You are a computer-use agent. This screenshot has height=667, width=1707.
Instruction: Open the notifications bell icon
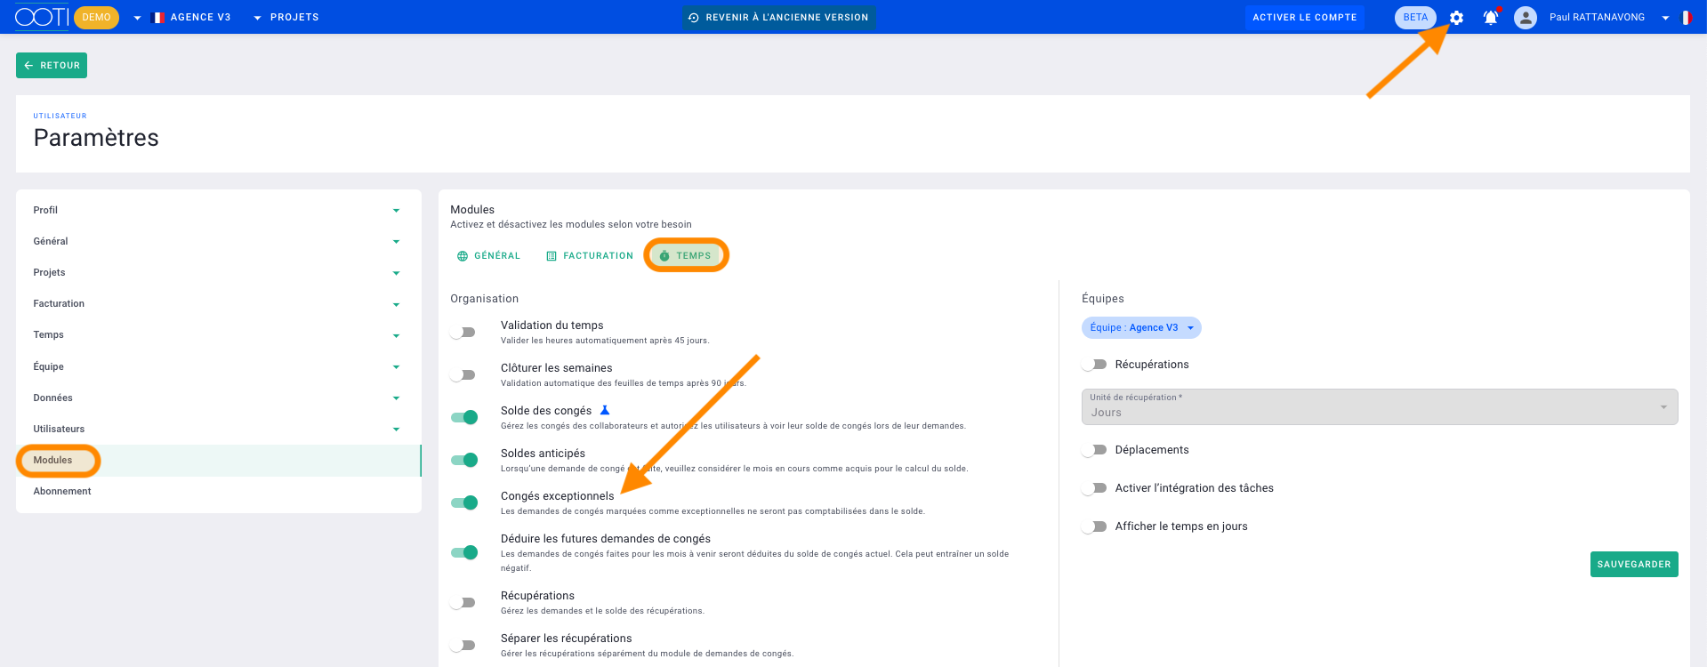tap(1491, 18)
